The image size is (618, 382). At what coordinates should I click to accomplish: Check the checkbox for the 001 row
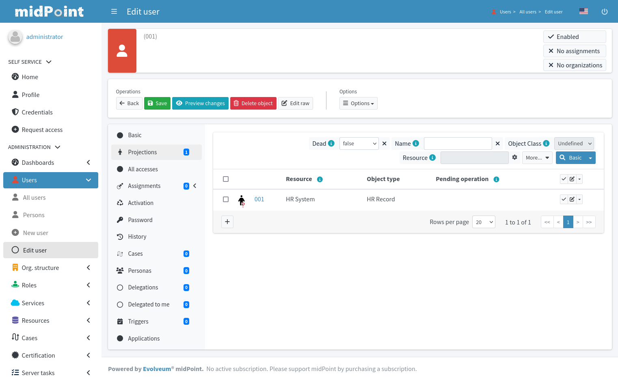point(226,199)
